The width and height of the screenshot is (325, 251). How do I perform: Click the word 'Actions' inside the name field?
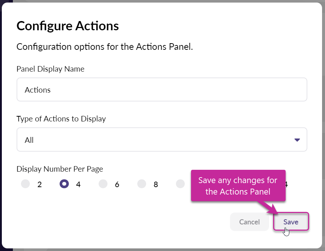tap(38, 90)
